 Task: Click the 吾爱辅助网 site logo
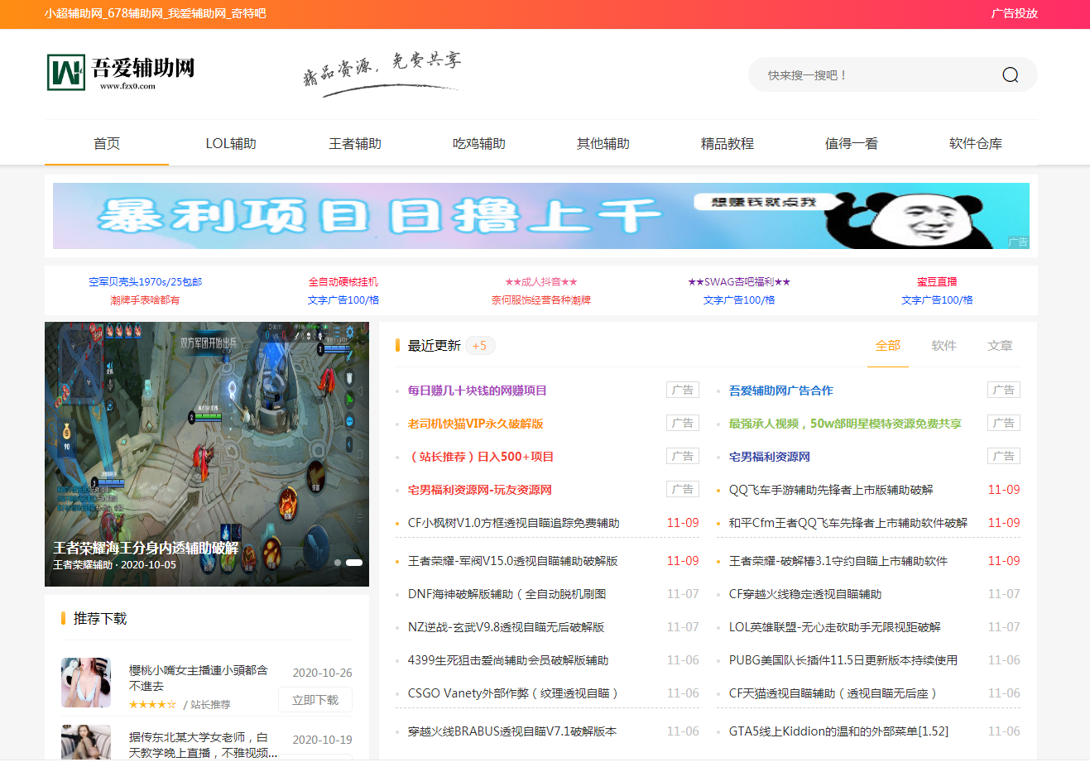(x=122, y=73)
